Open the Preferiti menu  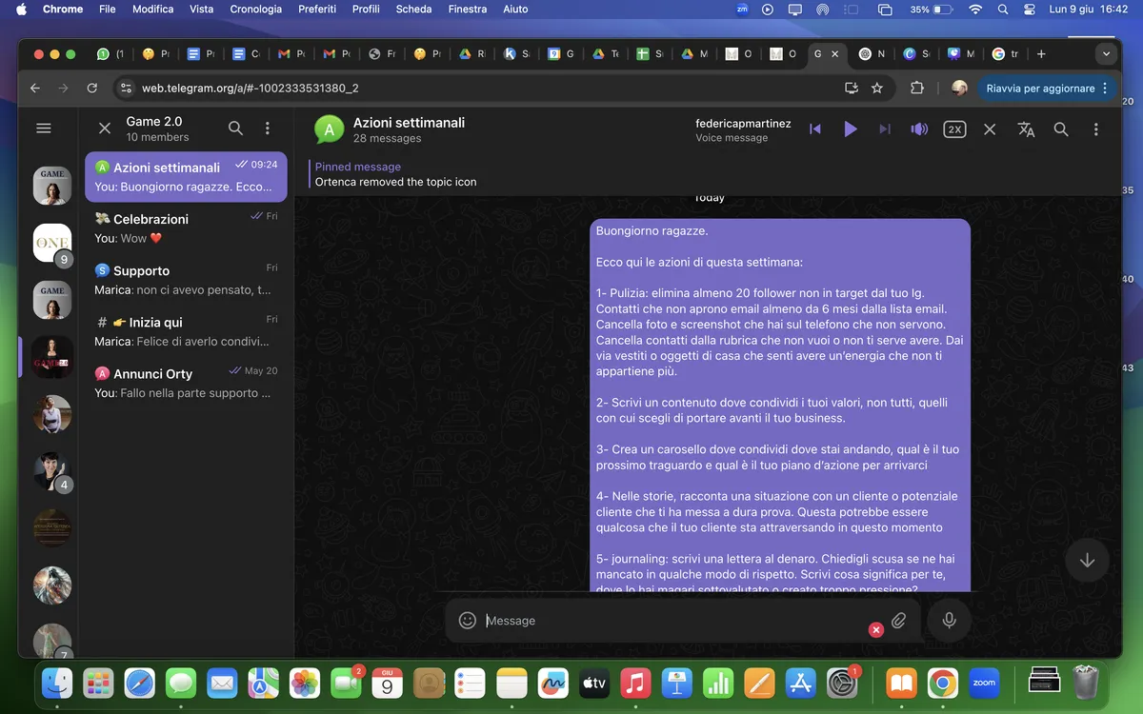coord(317,9)
